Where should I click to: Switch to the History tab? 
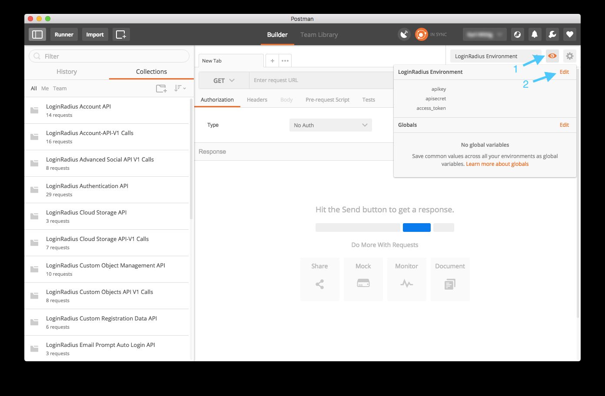tap(66, 72)
